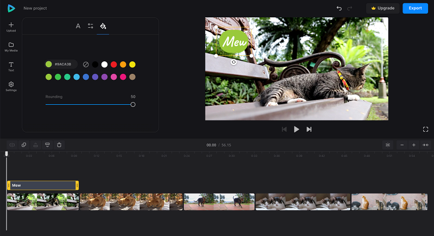Viewport: 434px width, 236px height.
Task: Select the Text tool in sidebar
Action: [x=11, y=67]
